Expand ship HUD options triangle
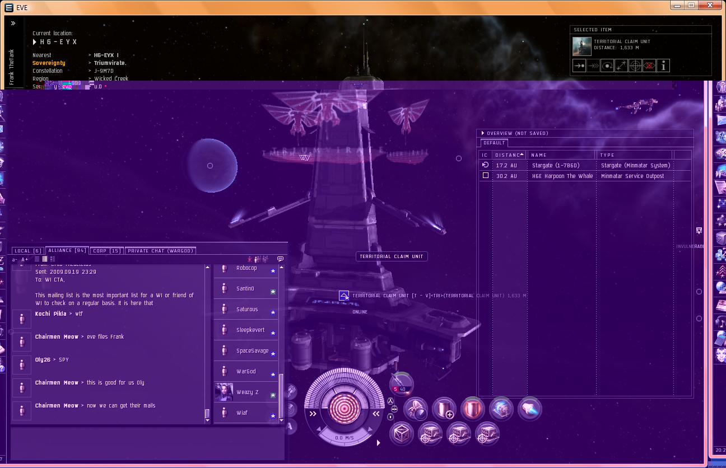 pyautogui.click(x=379, y=443)
